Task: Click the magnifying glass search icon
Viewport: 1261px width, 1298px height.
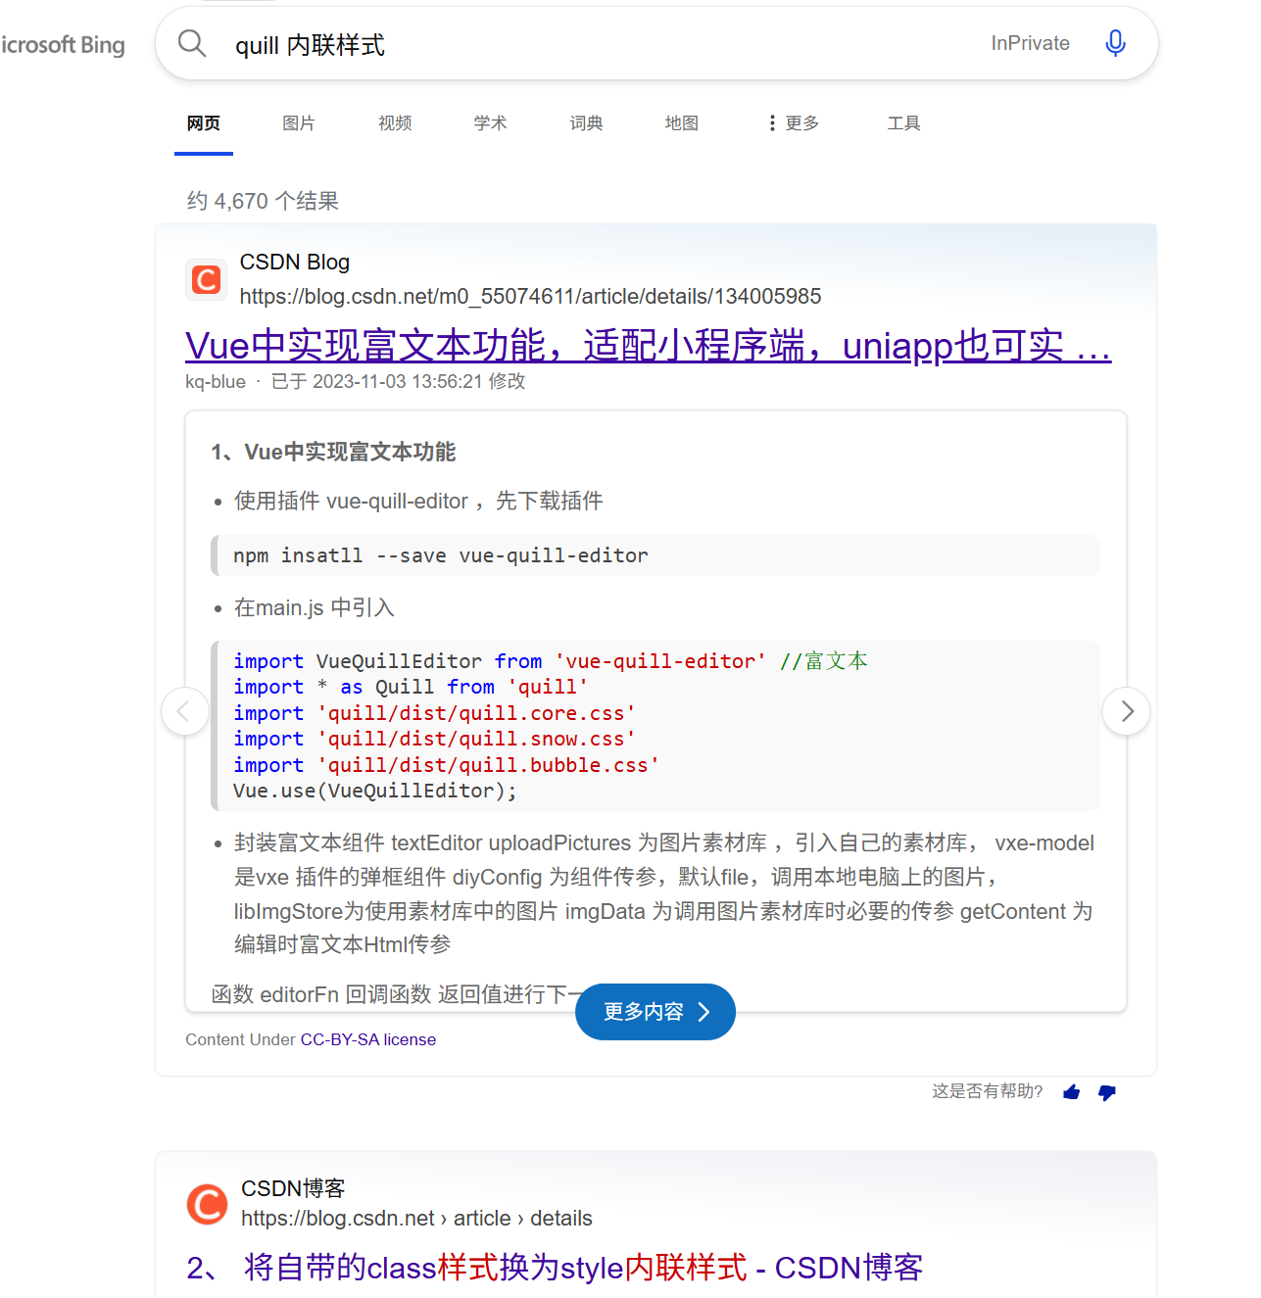Action: pyautogui.click(x=192, y=43)
